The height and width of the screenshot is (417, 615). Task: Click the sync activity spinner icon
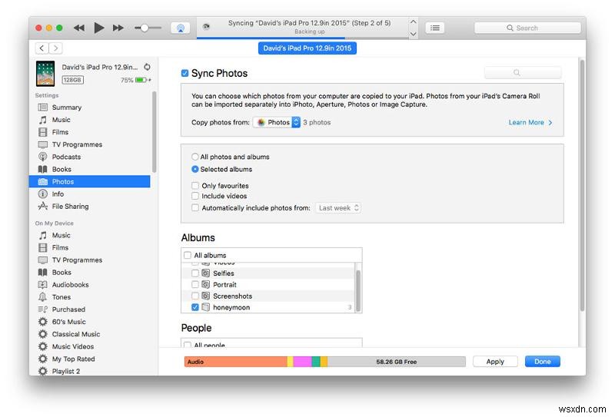(x=206, y=27)
